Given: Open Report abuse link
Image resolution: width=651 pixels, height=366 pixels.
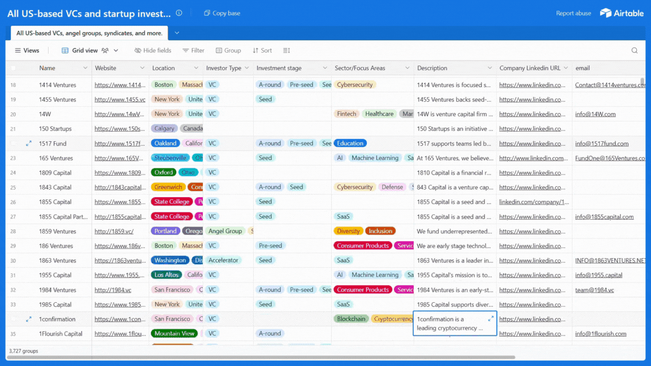Looking at the screenshot, I should tap(574, 14).
